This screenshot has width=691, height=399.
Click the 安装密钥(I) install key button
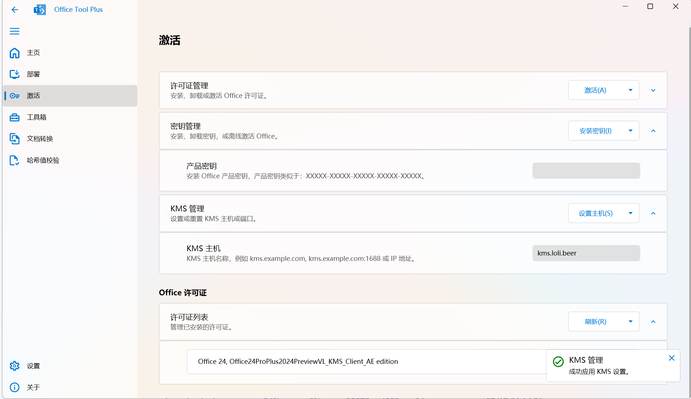coord(595,131)
